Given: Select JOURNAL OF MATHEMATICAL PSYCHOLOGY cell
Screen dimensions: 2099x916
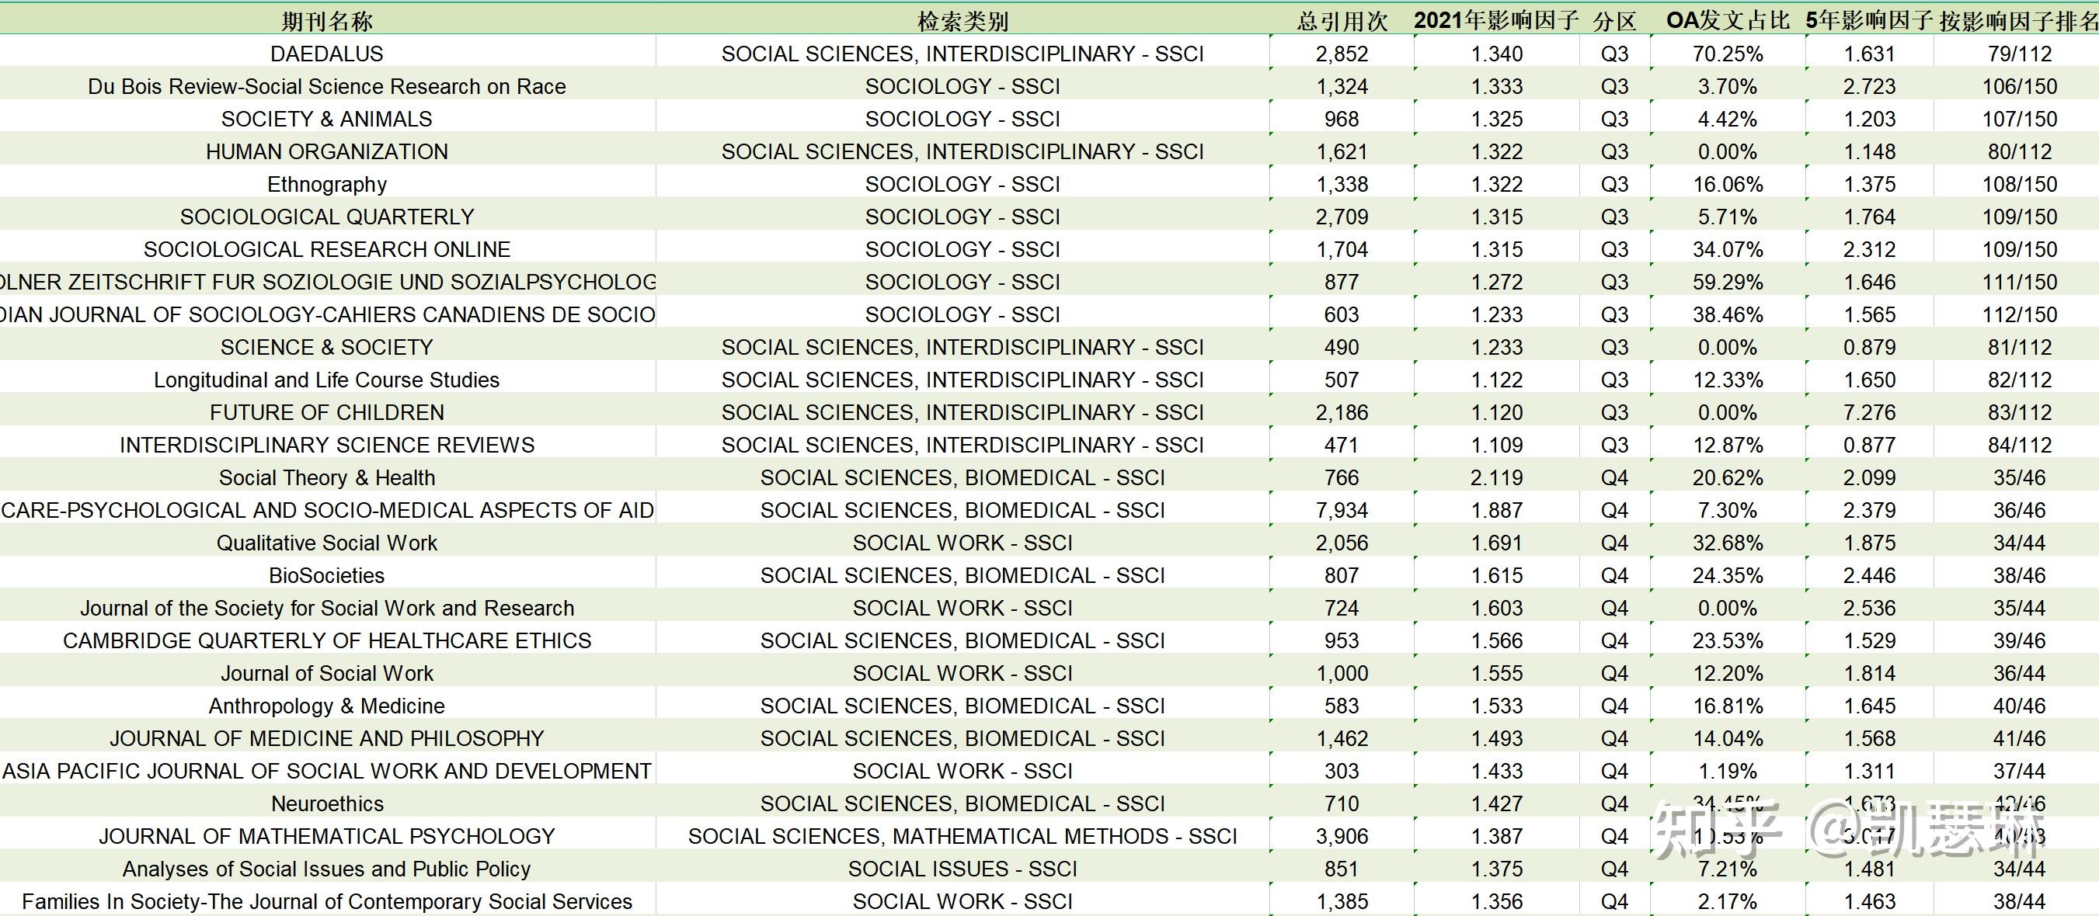Looking at the screenshot, I should [327, 836].
